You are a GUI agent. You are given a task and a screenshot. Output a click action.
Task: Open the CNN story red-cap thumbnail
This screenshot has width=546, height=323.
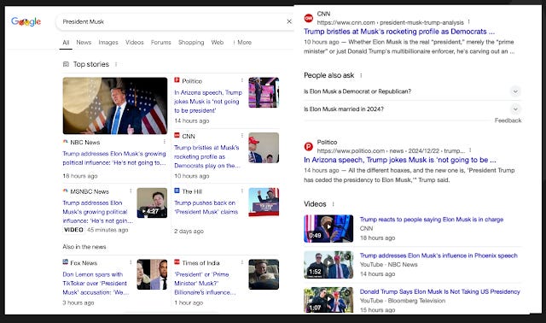pyautogui.click(x=264, y=148)
